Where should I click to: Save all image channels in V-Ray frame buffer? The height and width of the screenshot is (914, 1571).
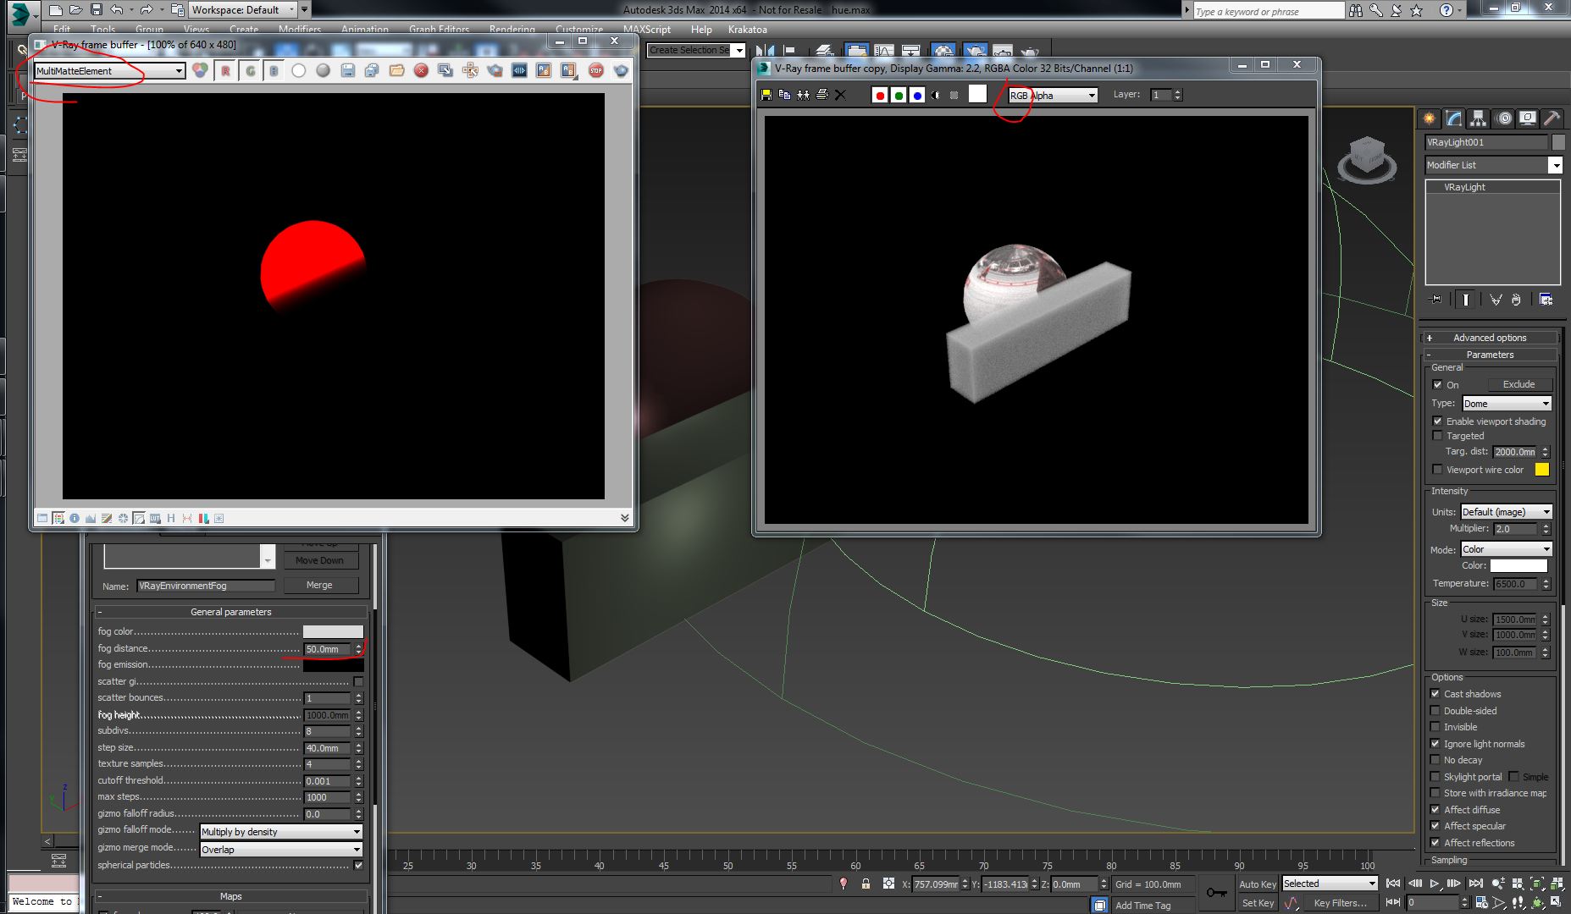pos(372,70)
